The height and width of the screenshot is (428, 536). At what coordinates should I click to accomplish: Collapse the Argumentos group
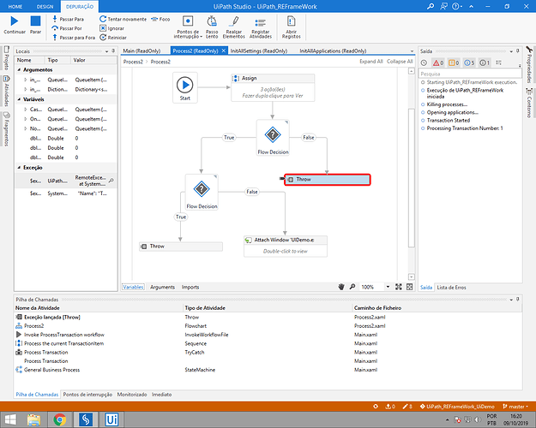click(x=19, y=69)
